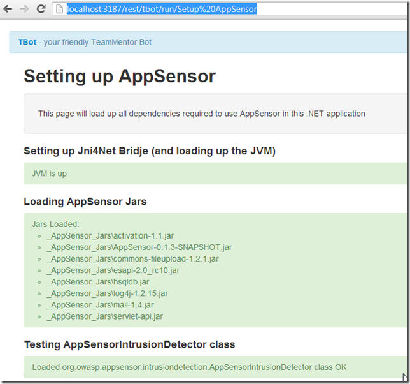Screen dimensions: 410x384
Task: Click the commons-fileupload-1.2.1.jar entry
Action: (x=132, y=259)
